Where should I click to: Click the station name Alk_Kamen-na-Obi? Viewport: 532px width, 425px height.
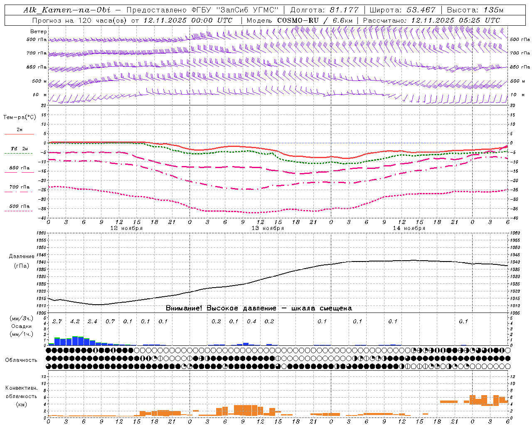coord(67,10)
